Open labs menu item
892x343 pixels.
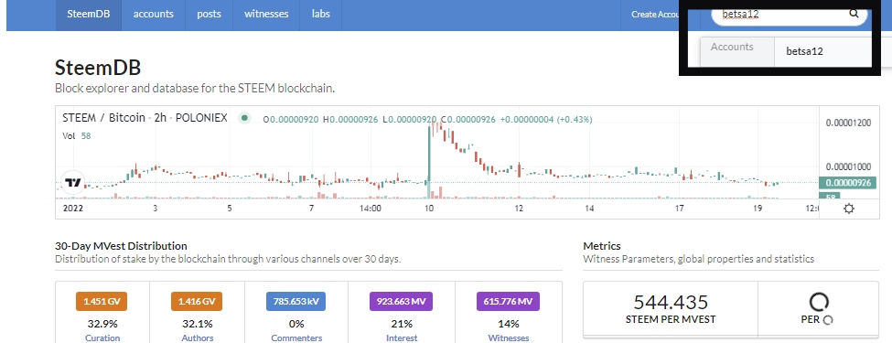pyautogui.click(x=321, y=14)
